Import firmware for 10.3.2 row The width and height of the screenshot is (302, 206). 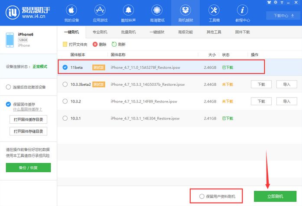(x=286, y=101)
